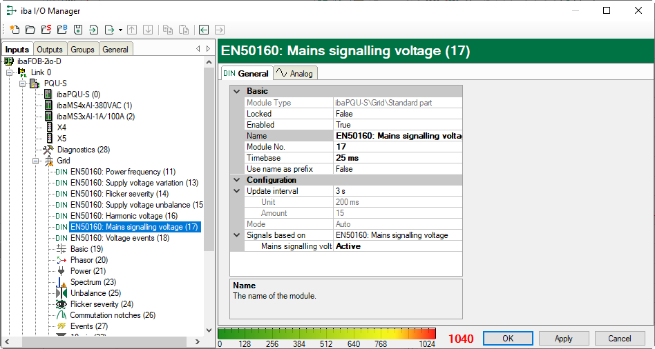The image size is (655, 349).
Task: Click the open folder toolbar icon
Action: [30, 30]
